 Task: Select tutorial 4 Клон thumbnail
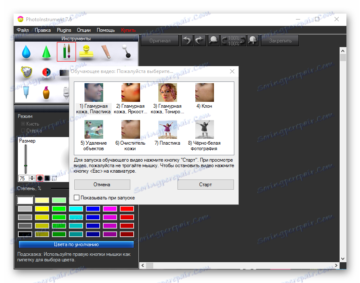204,92
